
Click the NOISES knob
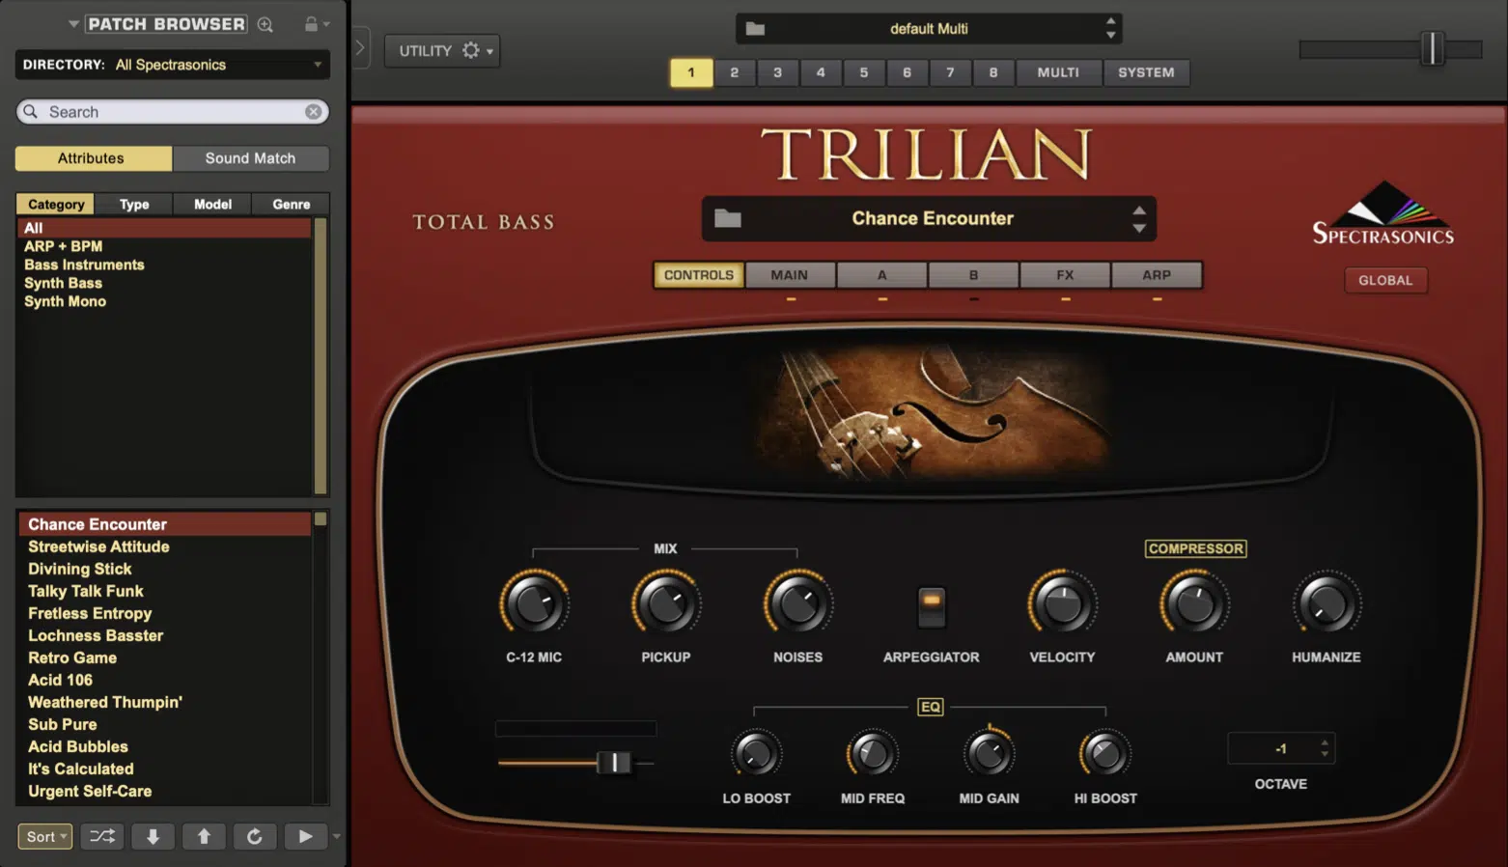(798, 604)
